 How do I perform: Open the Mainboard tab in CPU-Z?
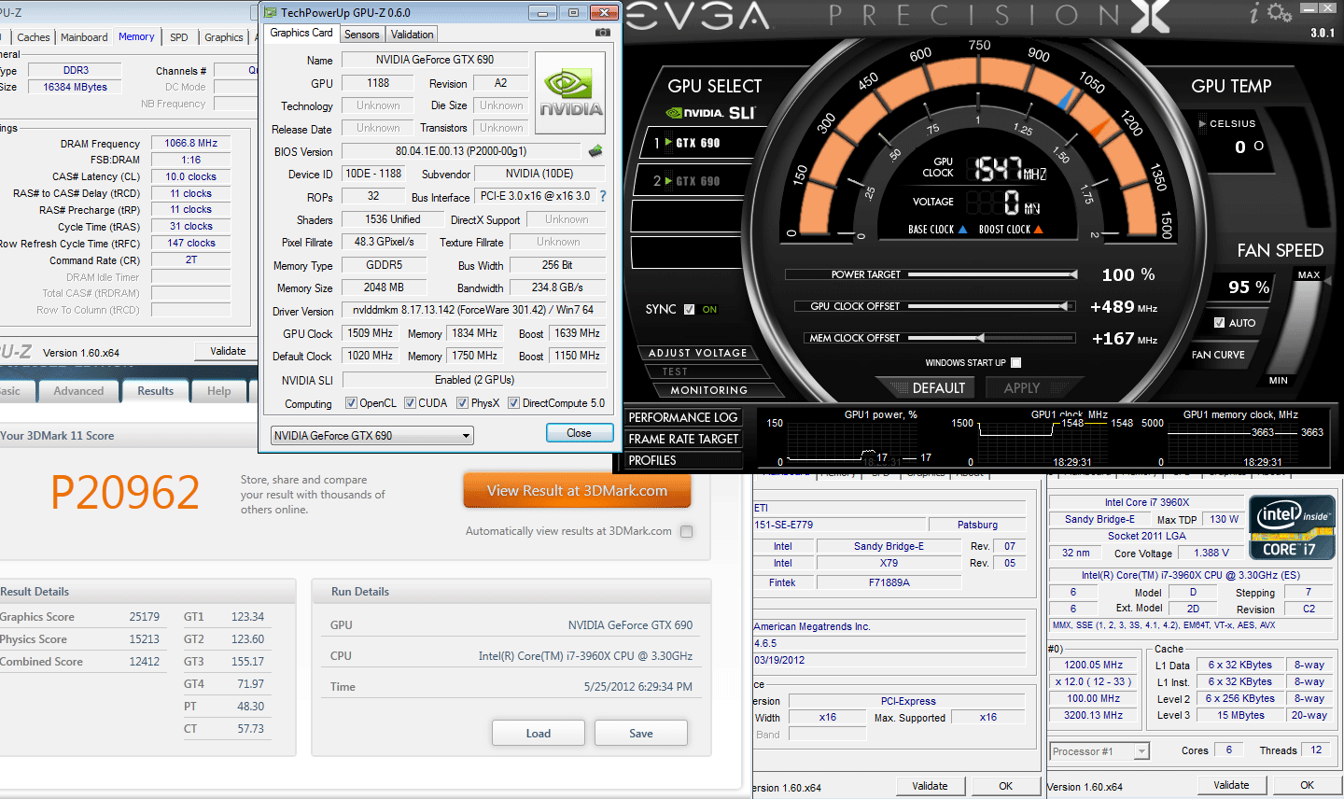pyautogui.click(x=84, y=37)
